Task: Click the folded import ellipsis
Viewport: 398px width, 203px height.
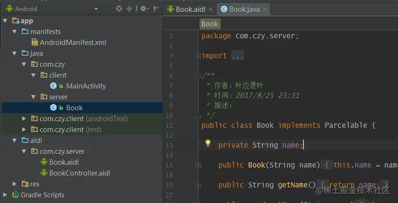Action: click(237, 56)
